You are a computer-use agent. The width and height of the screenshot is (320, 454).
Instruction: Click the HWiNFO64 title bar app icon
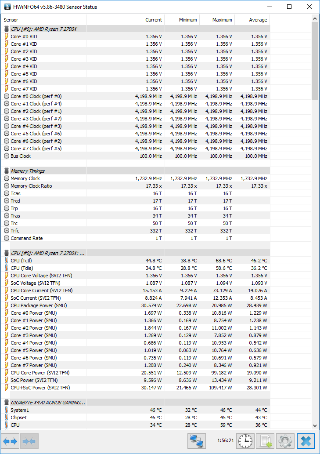(x=7, y=7)
